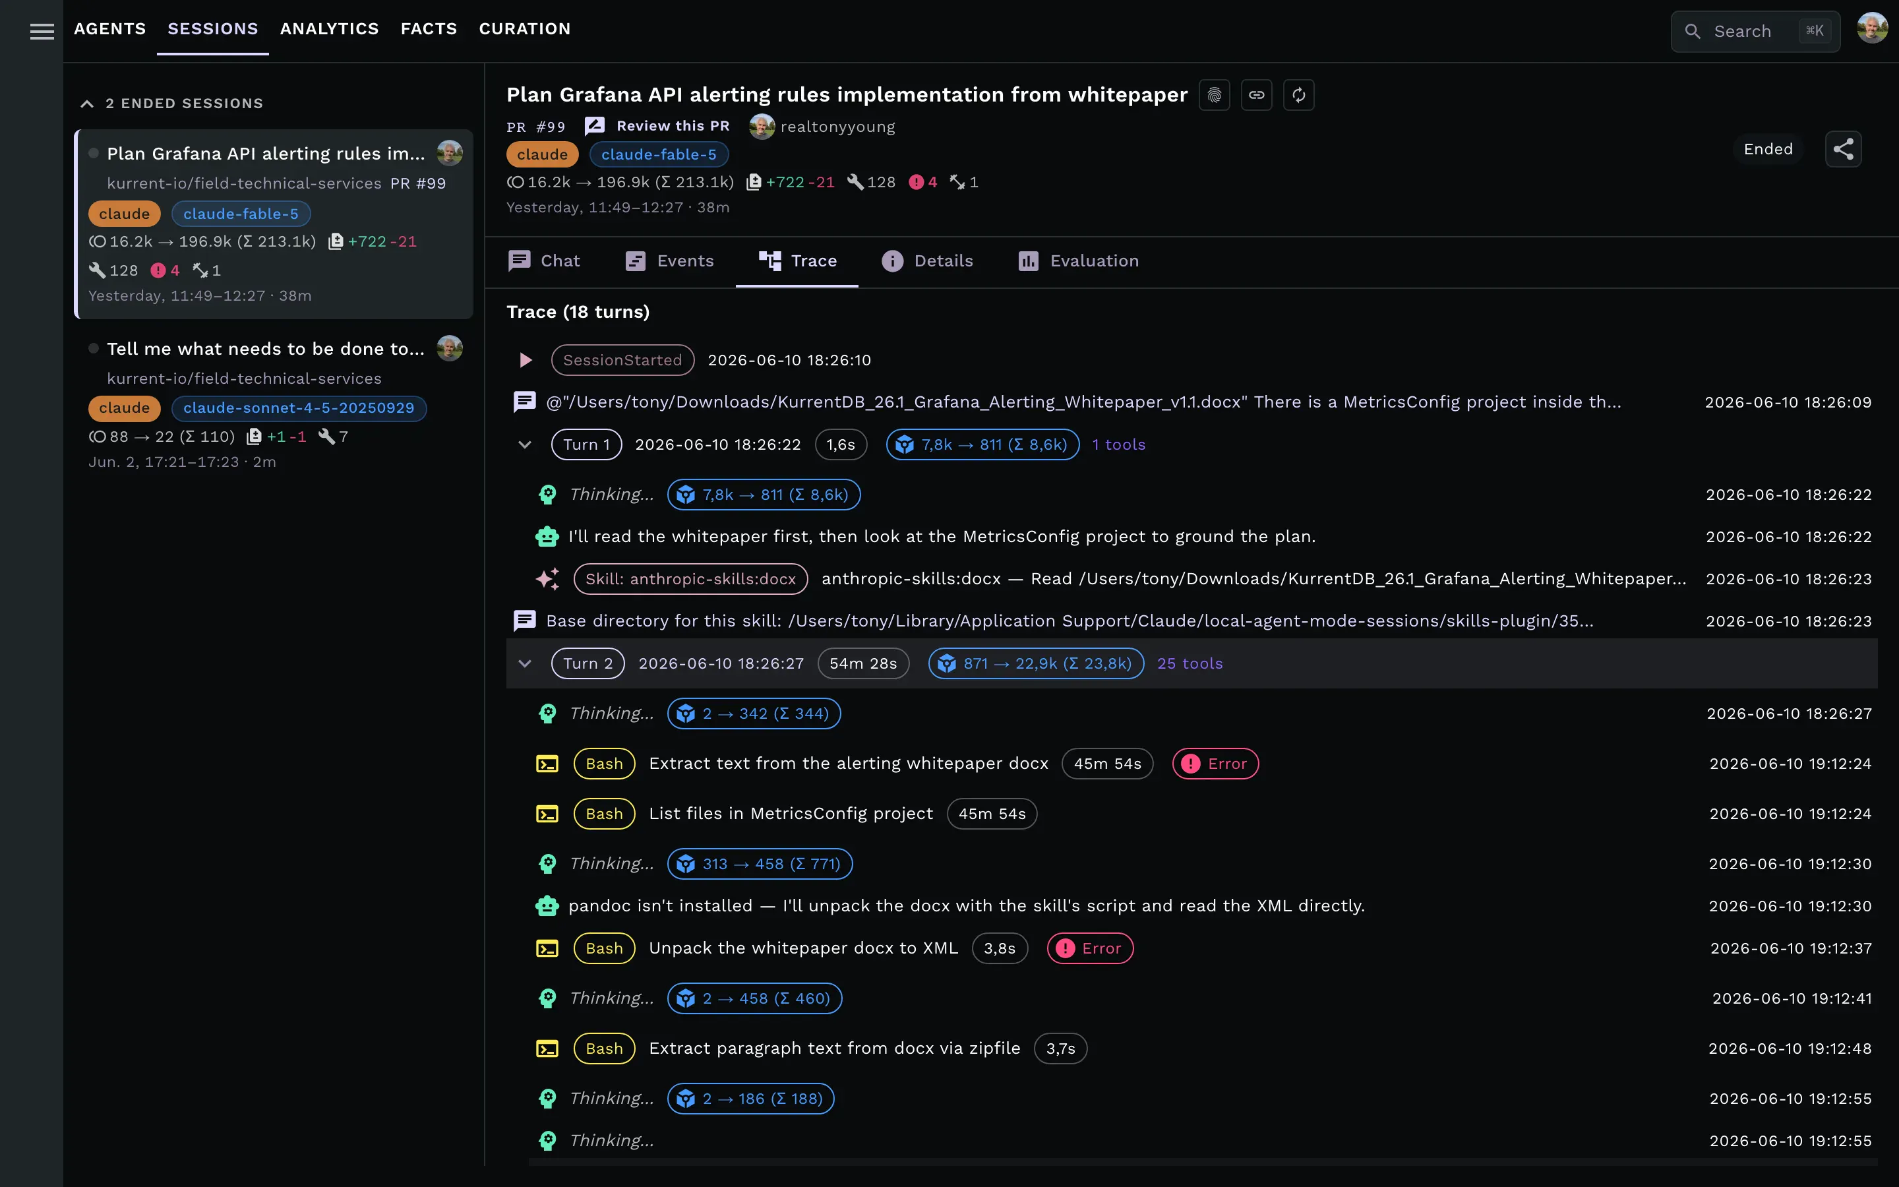The image size is (1899, 1187).
Task: Open the Sessions tab
Action: (x=213, y=29)
